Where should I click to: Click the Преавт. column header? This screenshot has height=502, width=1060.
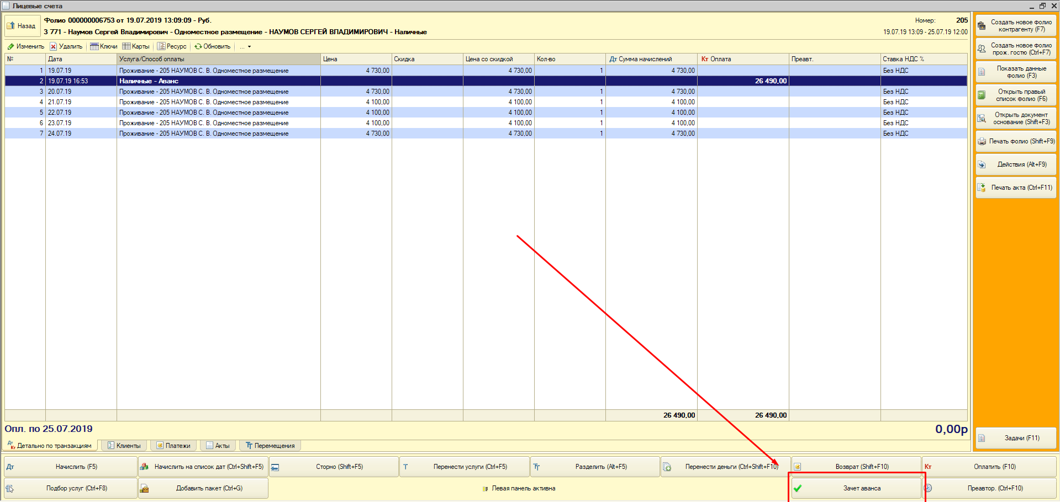pyautogui.click(x=835, y=59)
